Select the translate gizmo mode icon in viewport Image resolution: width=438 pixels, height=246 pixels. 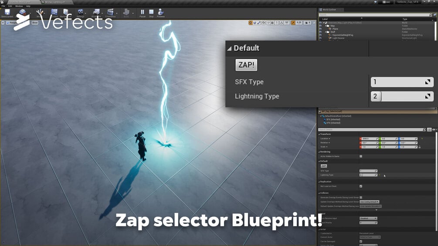tap(251, 23)
